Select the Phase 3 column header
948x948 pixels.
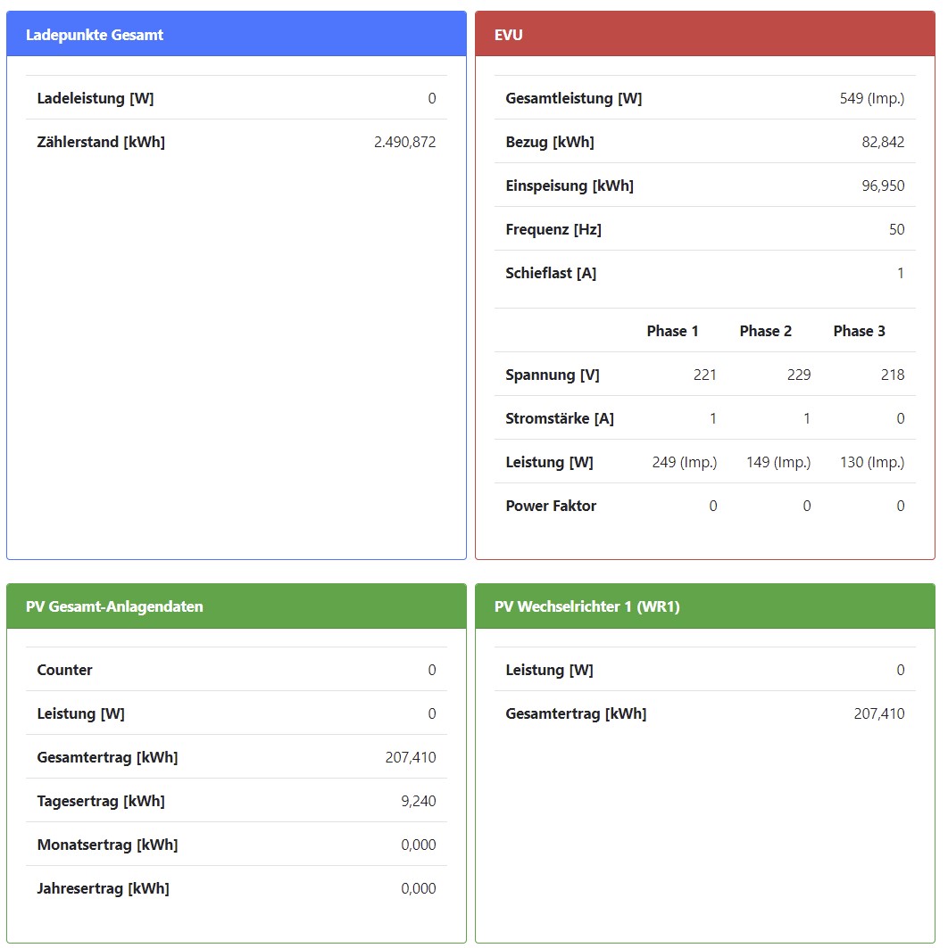pyautogui.click(x=859, y=331)
